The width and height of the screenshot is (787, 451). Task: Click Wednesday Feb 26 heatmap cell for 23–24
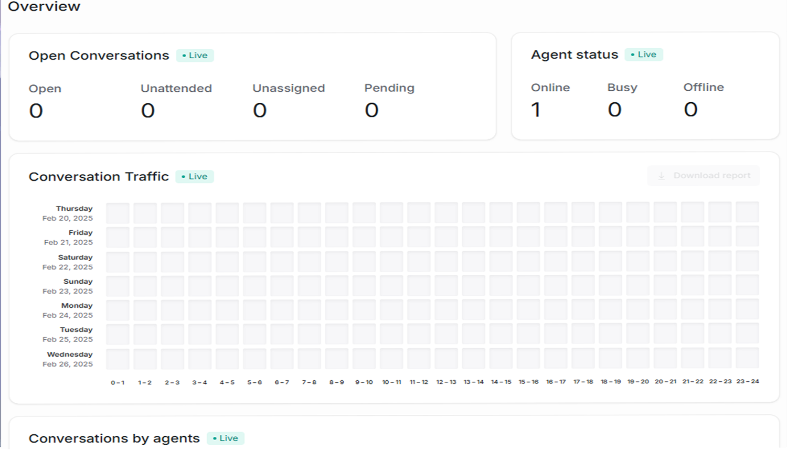pos(747,359)
